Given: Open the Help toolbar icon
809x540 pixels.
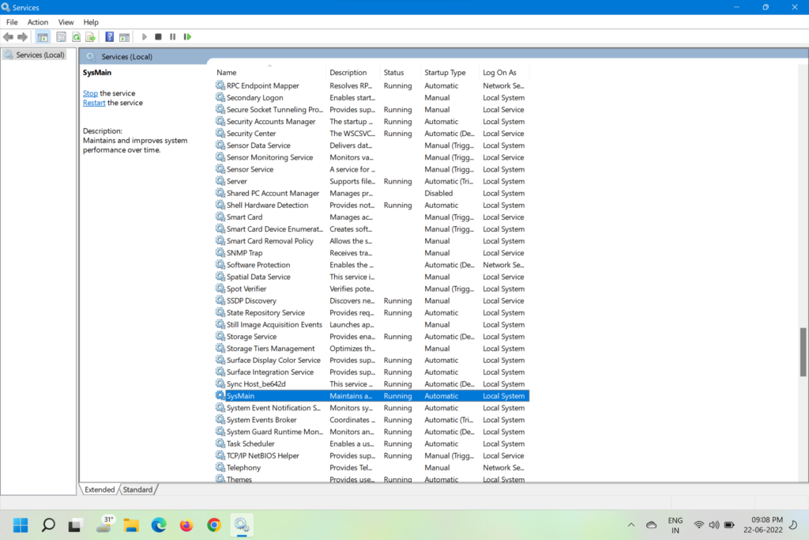Looking at the screenshot, I should [x=110, y=37].
